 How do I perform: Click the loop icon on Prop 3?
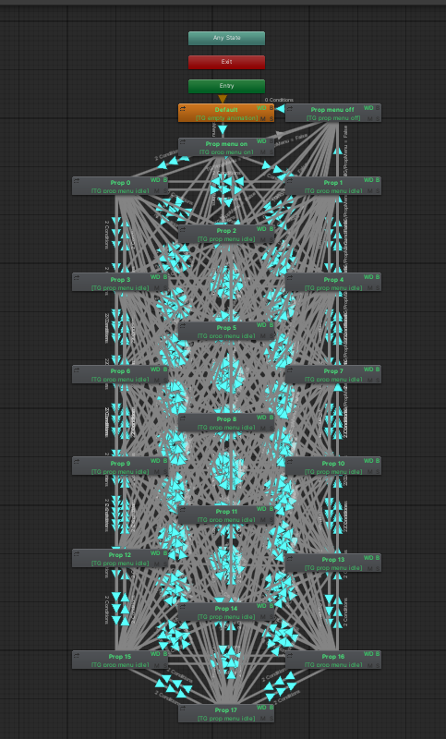click(77, 278)
